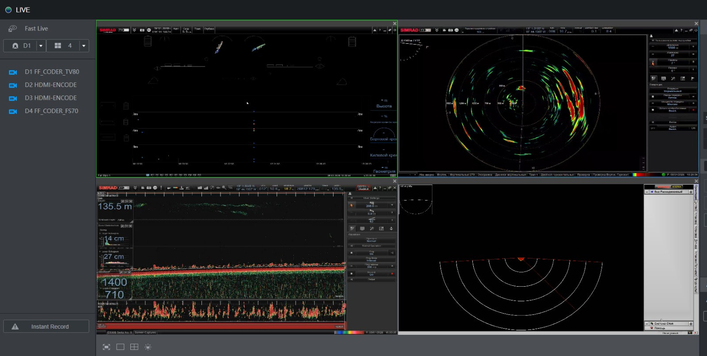
Task: Click camera icon beside D4 FF_CODER_FS70
Action: (x=13, y=111)
